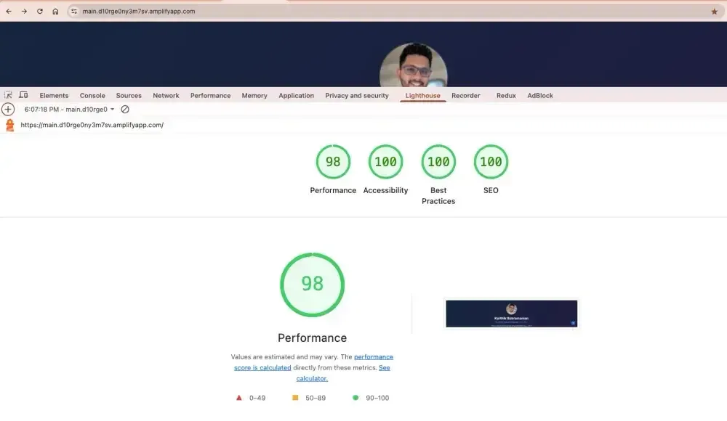Select the Lighthouse tab

(423, 95)
